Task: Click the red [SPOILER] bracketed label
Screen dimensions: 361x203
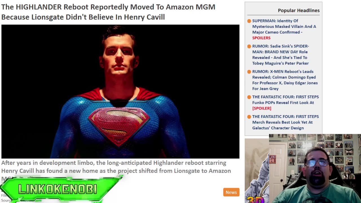Action: [262, 108]
